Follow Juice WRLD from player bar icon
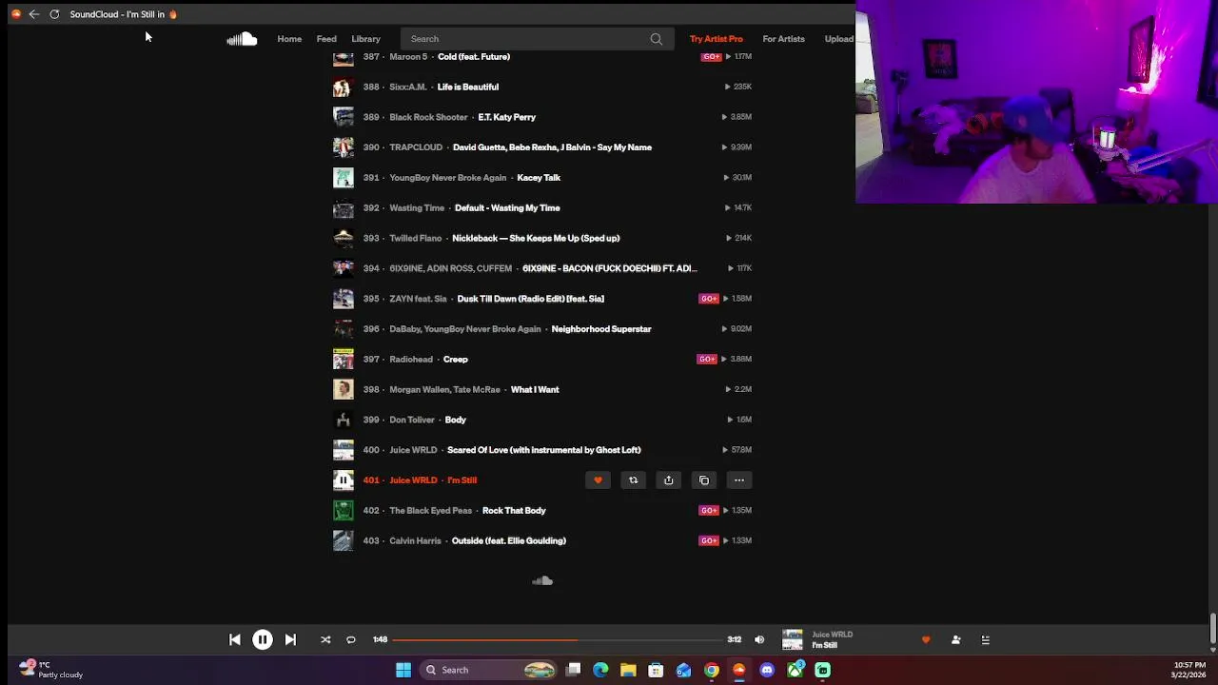 955,640
